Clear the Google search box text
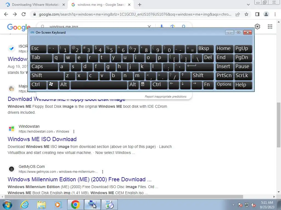281x210 pixels. tap(149, 27)
